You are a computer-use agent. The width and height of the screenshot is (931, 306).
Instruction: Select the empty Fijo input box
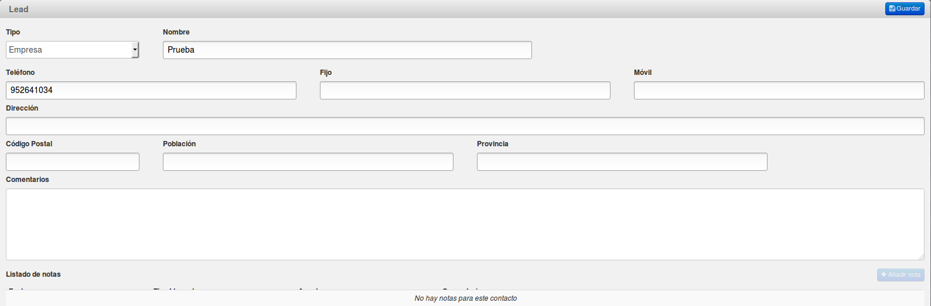point(465,90)
